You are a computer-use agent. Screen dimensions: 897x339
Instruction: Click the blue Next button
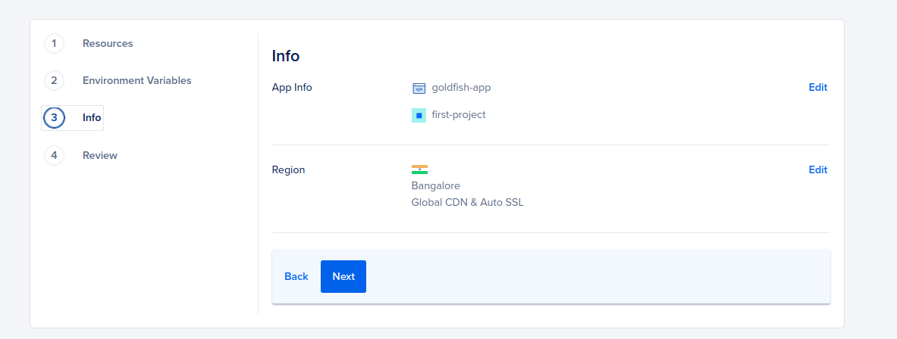click(343, 276)
